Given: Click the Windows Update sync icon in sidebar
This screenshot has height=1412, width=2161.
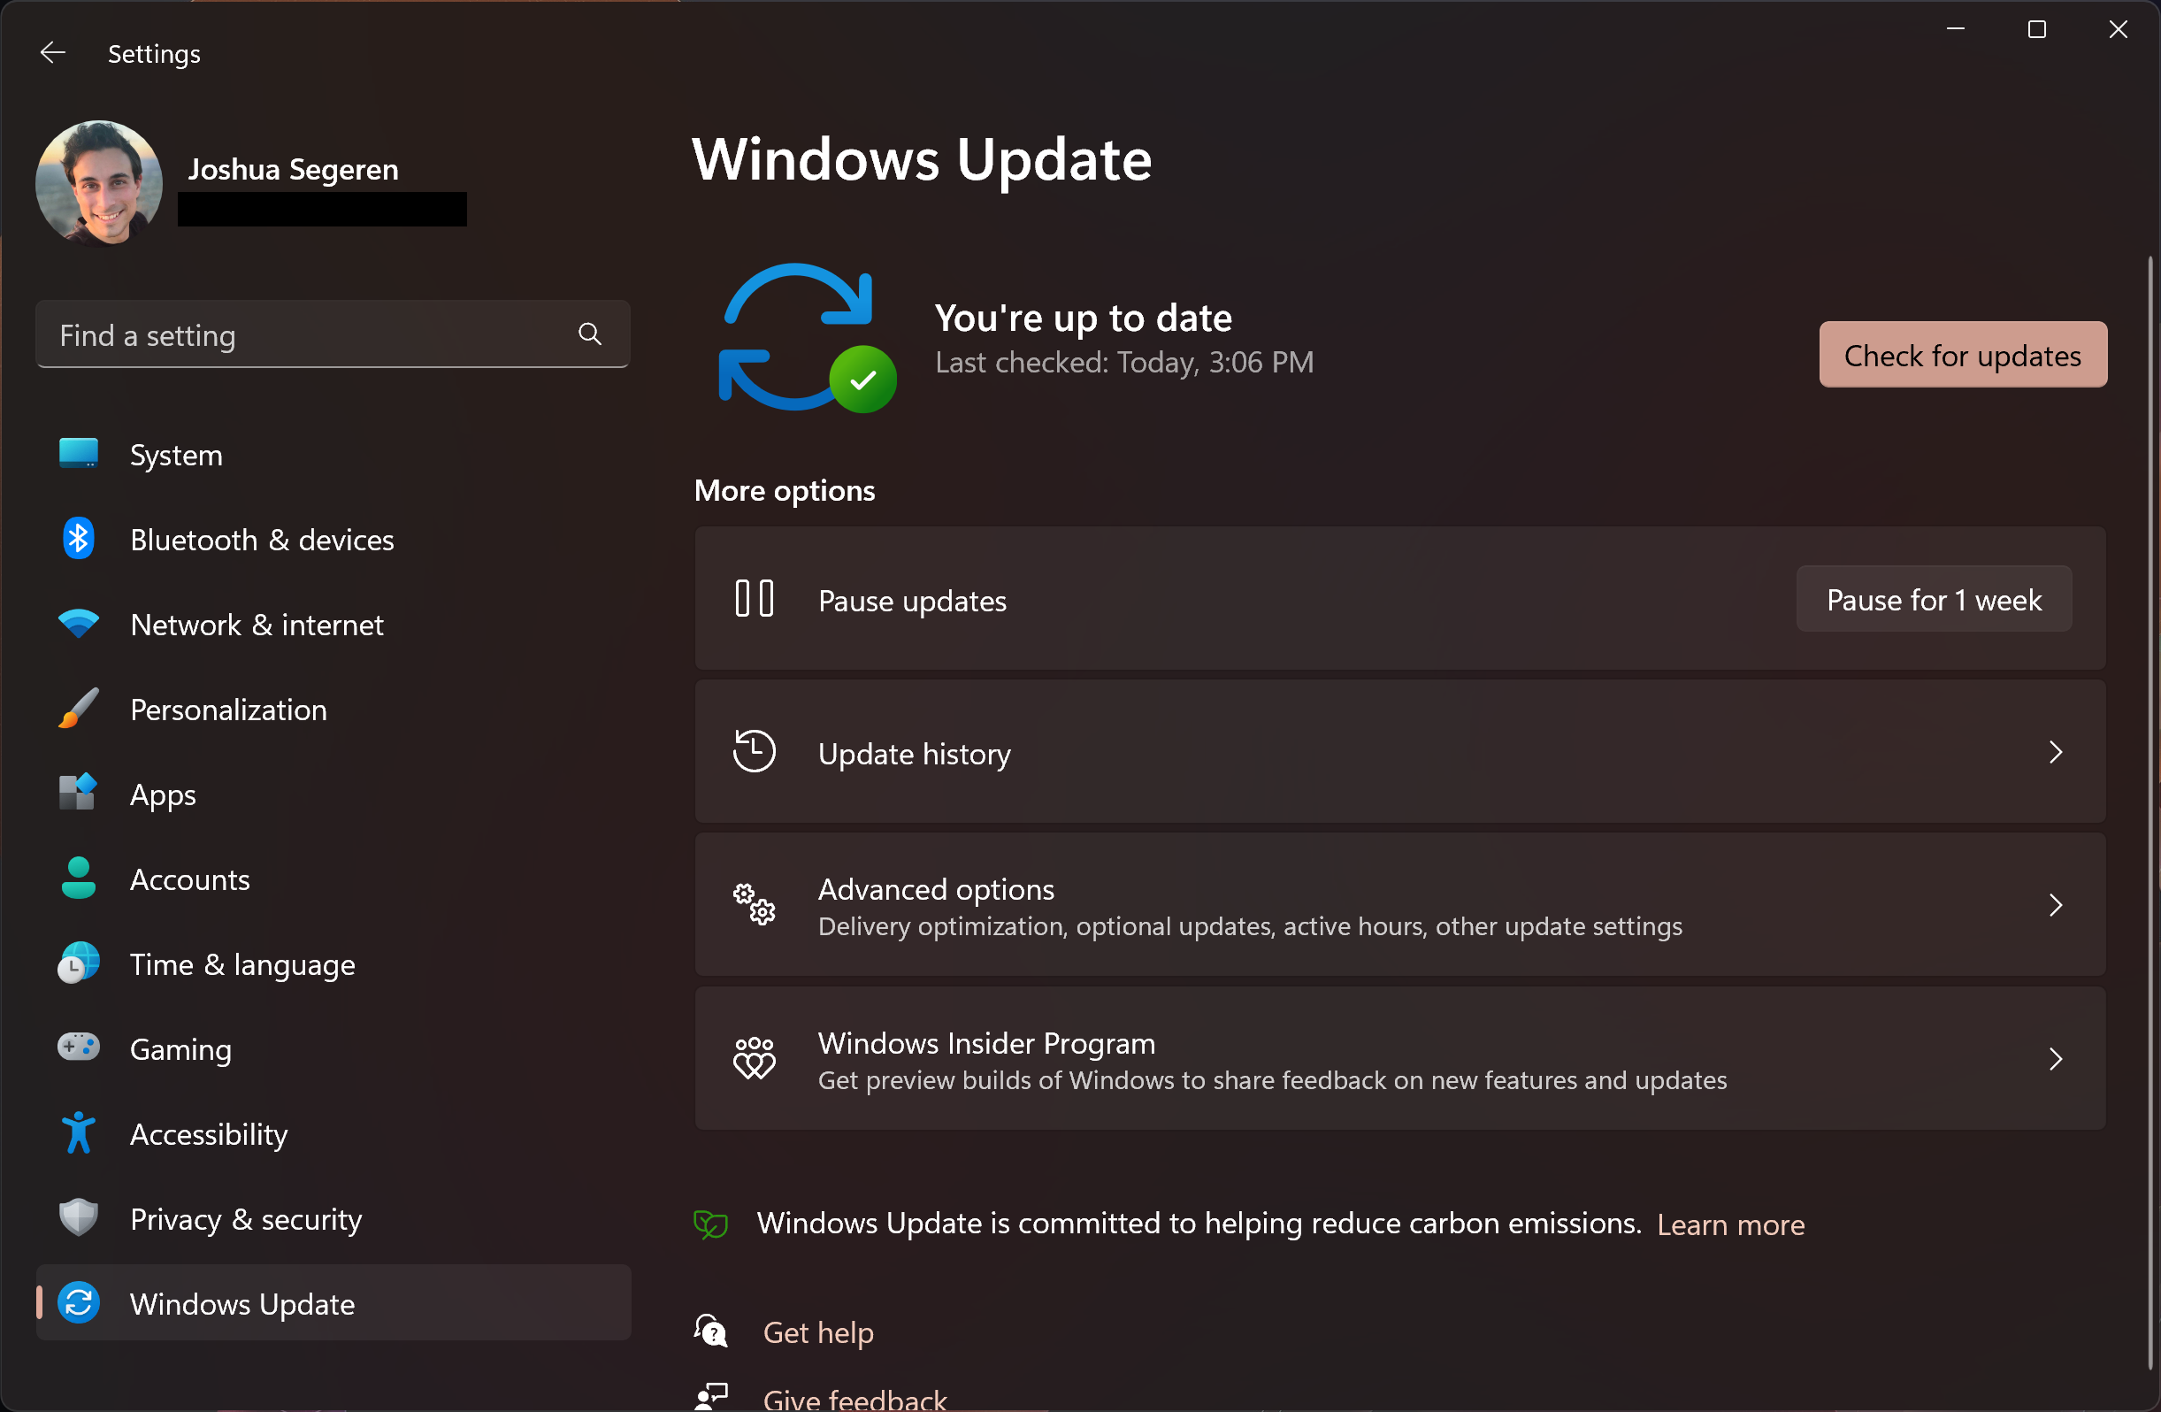Looking at the screenshot, I should pos(78,1303).
